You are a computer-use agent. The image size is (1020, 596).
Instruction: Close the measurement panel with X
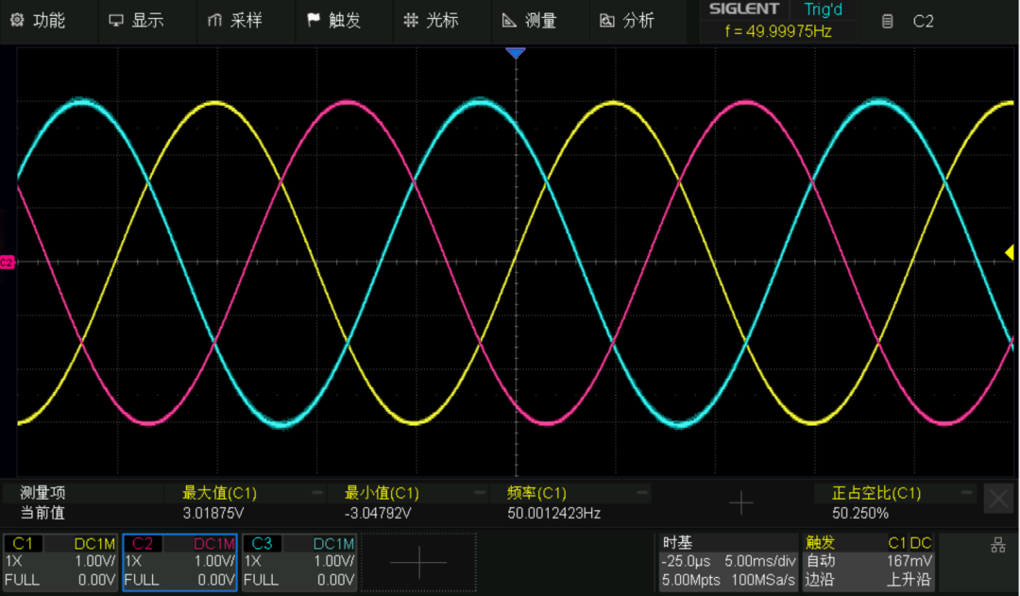pos(998,500)
